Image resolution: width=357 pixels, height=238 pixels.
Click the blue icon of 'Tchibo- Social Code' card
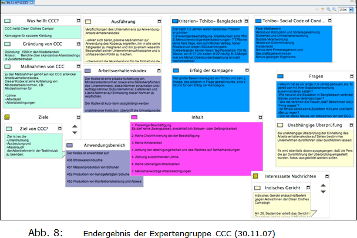point(258,21)
